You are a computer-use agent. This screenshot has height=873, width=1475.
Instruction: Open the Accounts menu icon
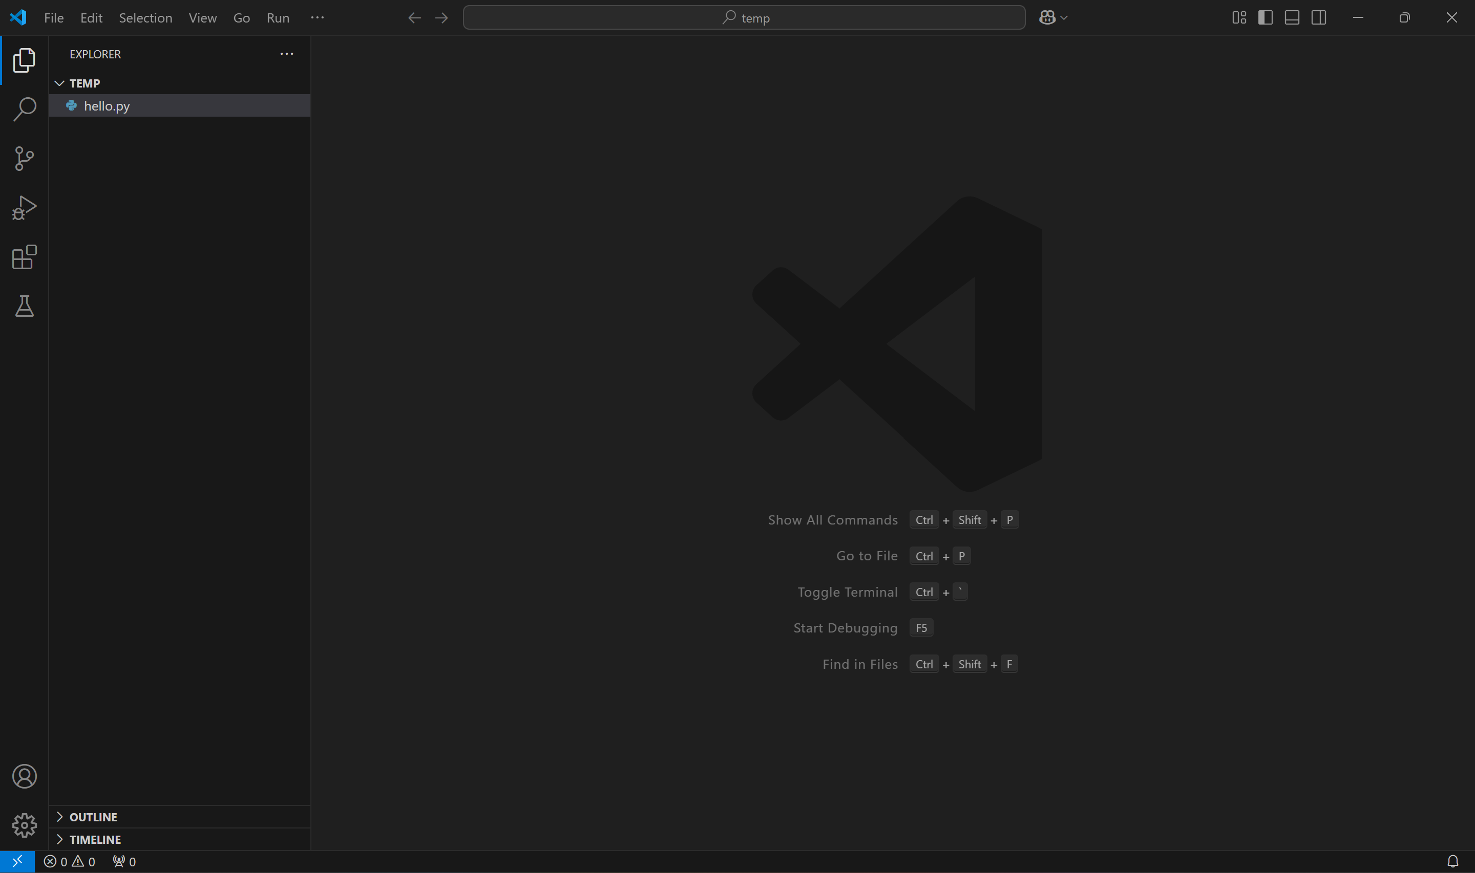point(24,776)
